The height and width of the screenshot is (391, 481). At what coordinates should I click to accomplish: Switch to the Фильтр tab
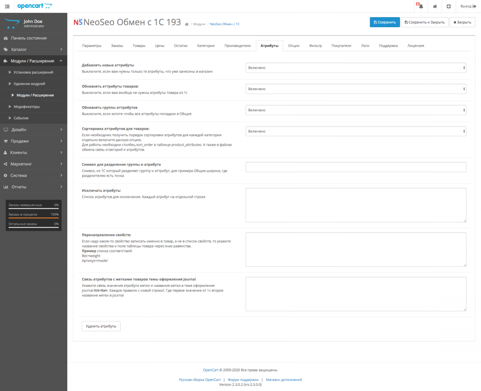pos(315,46)
